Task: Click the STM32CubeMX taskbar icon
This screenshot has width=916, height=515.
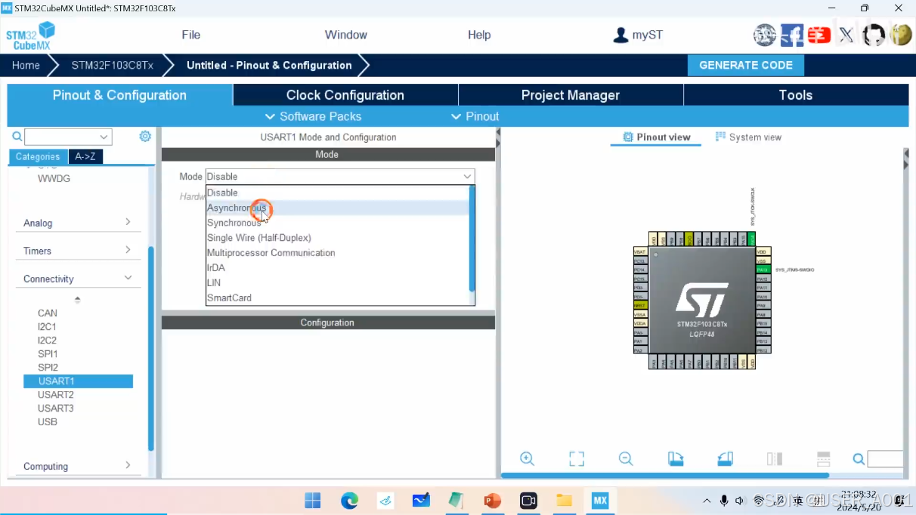Action: pyautogui.click(x=600, y=501)
